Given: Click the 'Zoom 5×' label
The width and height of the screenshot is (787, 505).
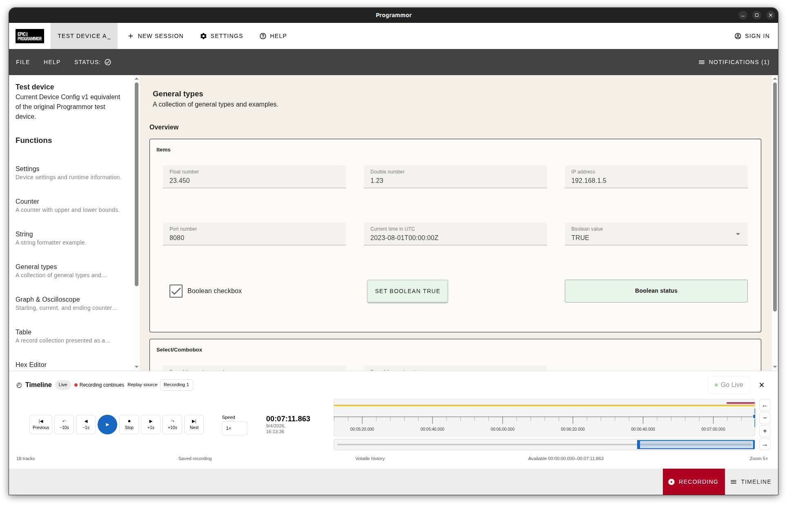Looking at the screenshot, I should 759,458.
